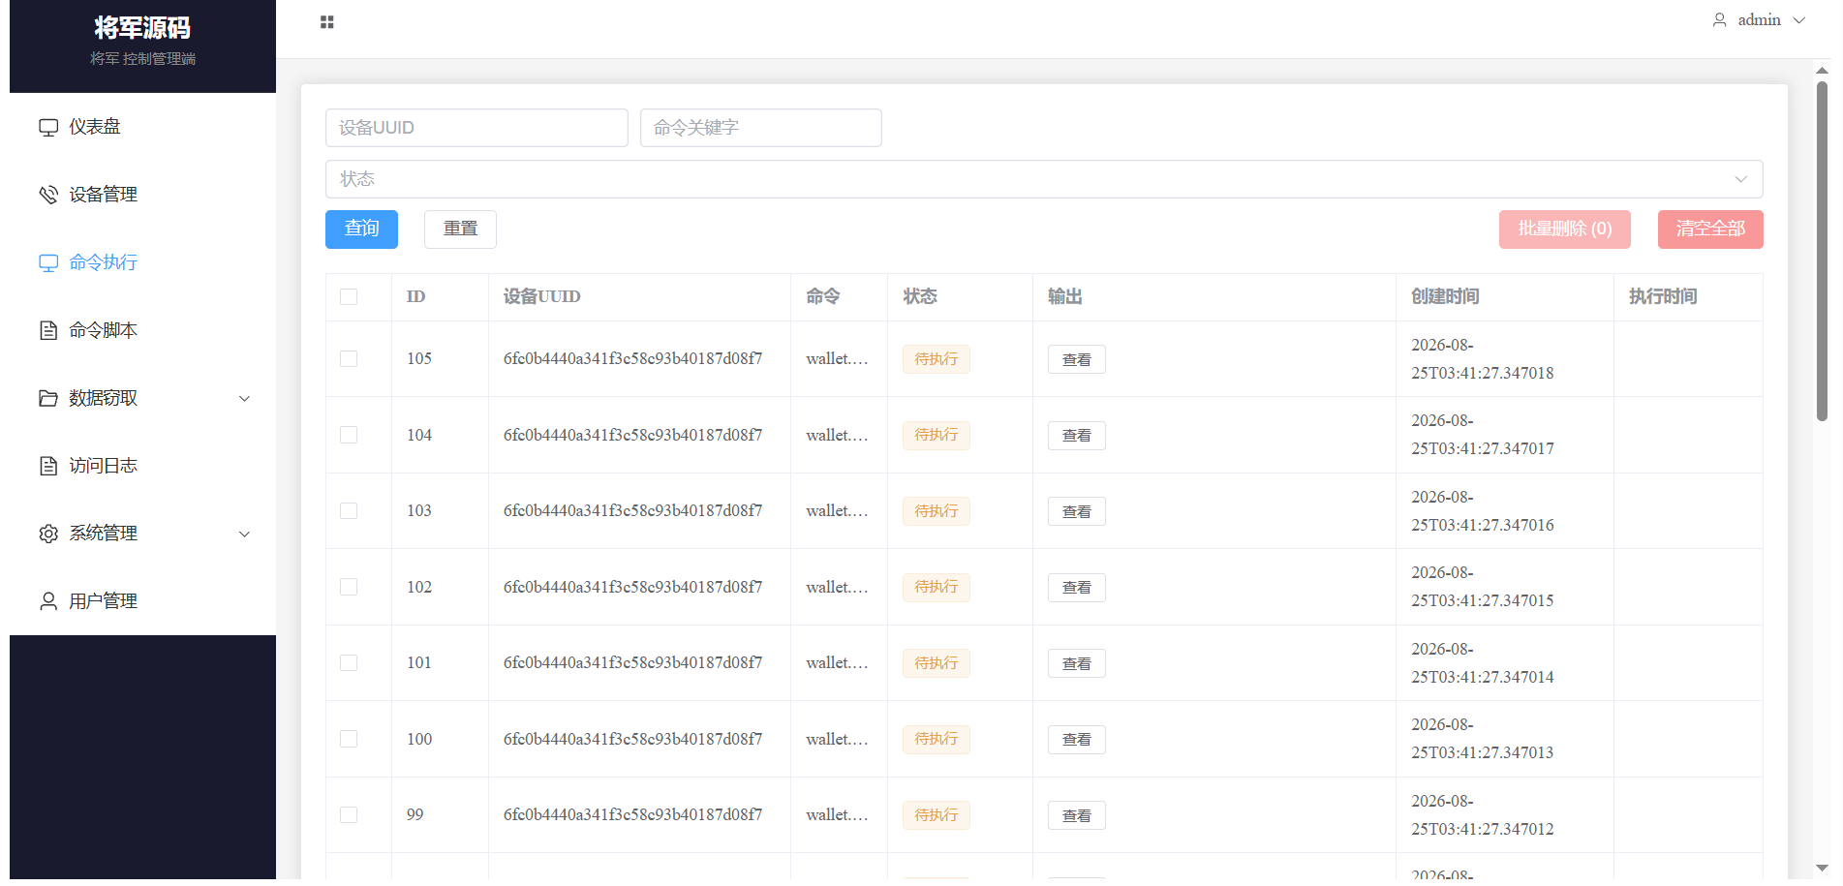Toggle the sidebar with the grid icon
1843x886 pixels.
(327, 21)
